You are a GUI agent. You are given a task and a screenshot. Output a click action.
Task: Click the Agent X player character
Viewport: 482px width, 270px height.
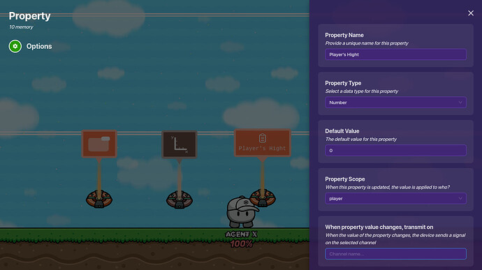click(242, 212)
